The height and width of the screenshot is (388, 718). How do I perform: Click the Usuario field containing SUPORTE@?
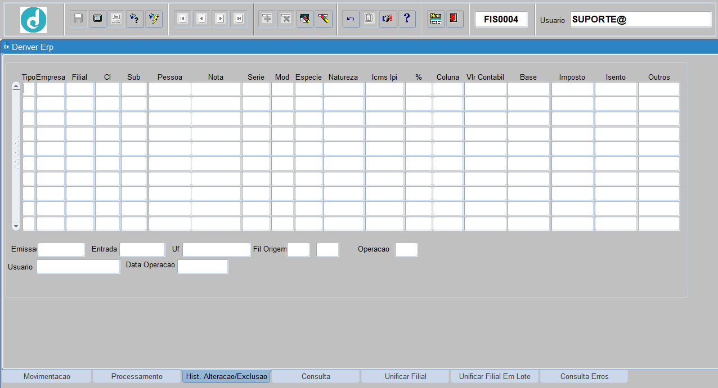(x=640, y=20)
